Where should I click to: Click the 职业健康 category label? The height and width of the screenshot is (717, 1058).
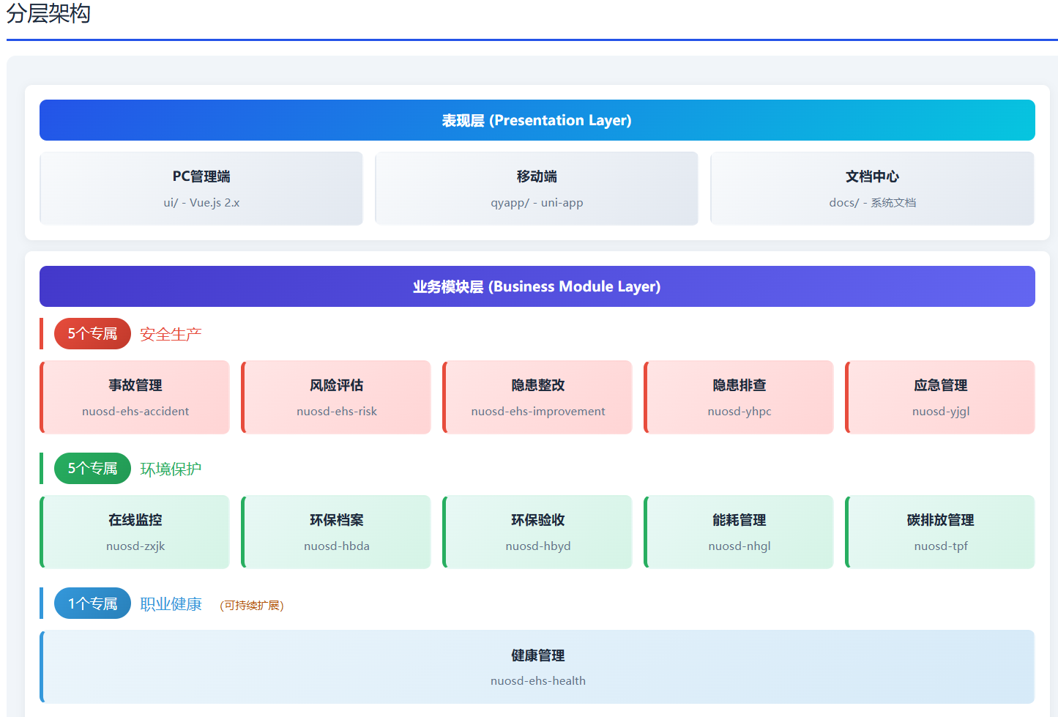coord(171,604)
